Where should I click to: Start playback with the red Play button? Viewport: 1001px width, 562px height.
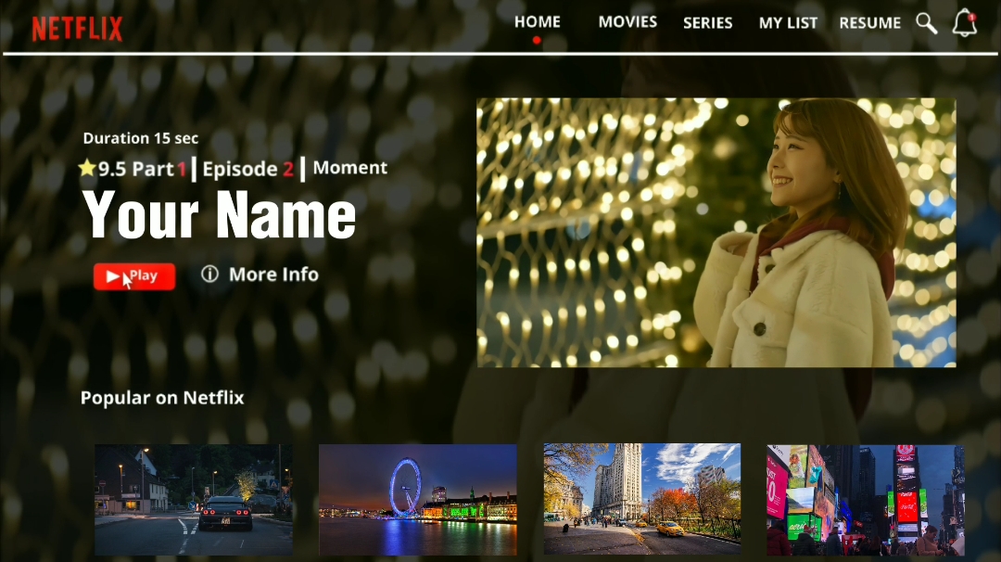(x=134, y=276)
